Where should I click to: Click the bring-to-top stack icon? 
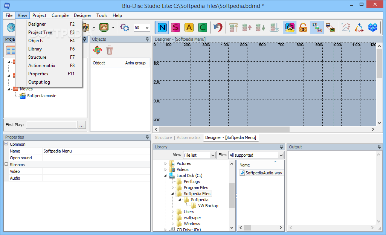tap(233, 27)
